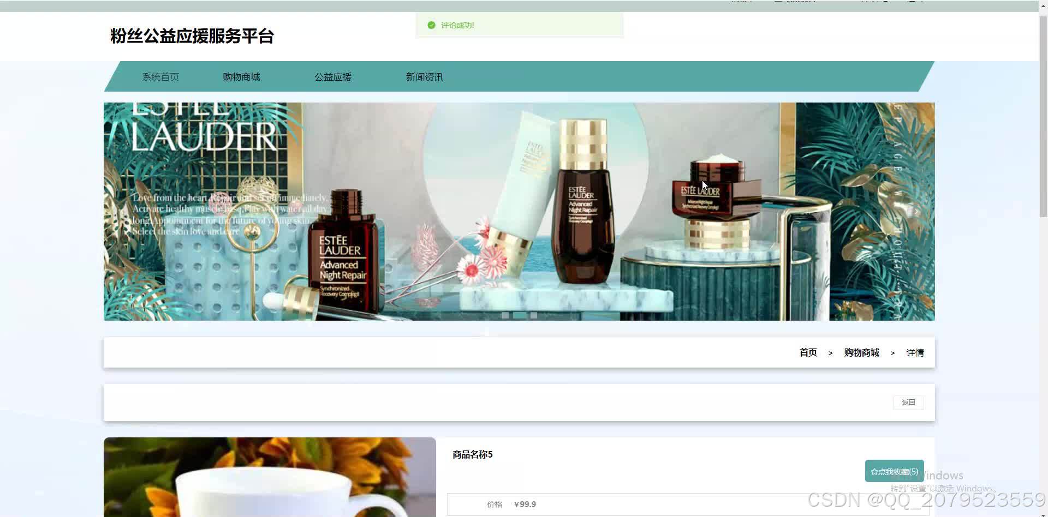Open the 系统首页 navigation item

point(160,77)
